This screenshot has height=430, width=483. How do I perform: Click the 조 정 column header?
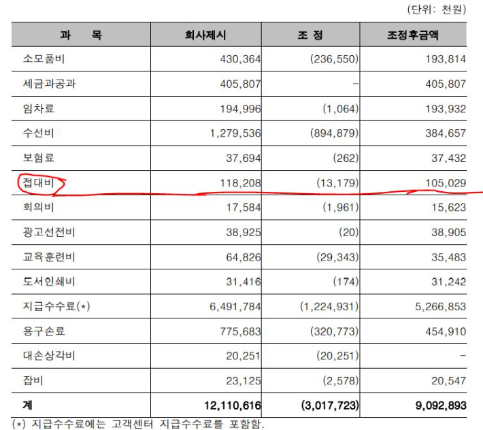[x=310, y=35]
